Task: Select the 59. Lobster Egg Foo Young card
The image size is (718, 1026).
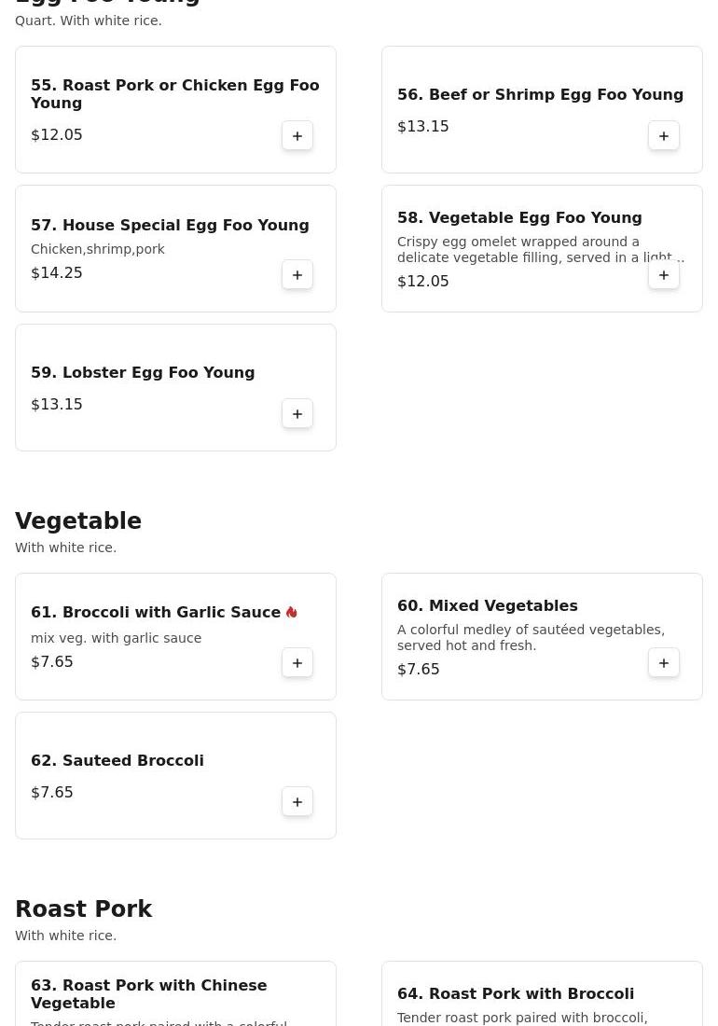Action: [175, 387]
